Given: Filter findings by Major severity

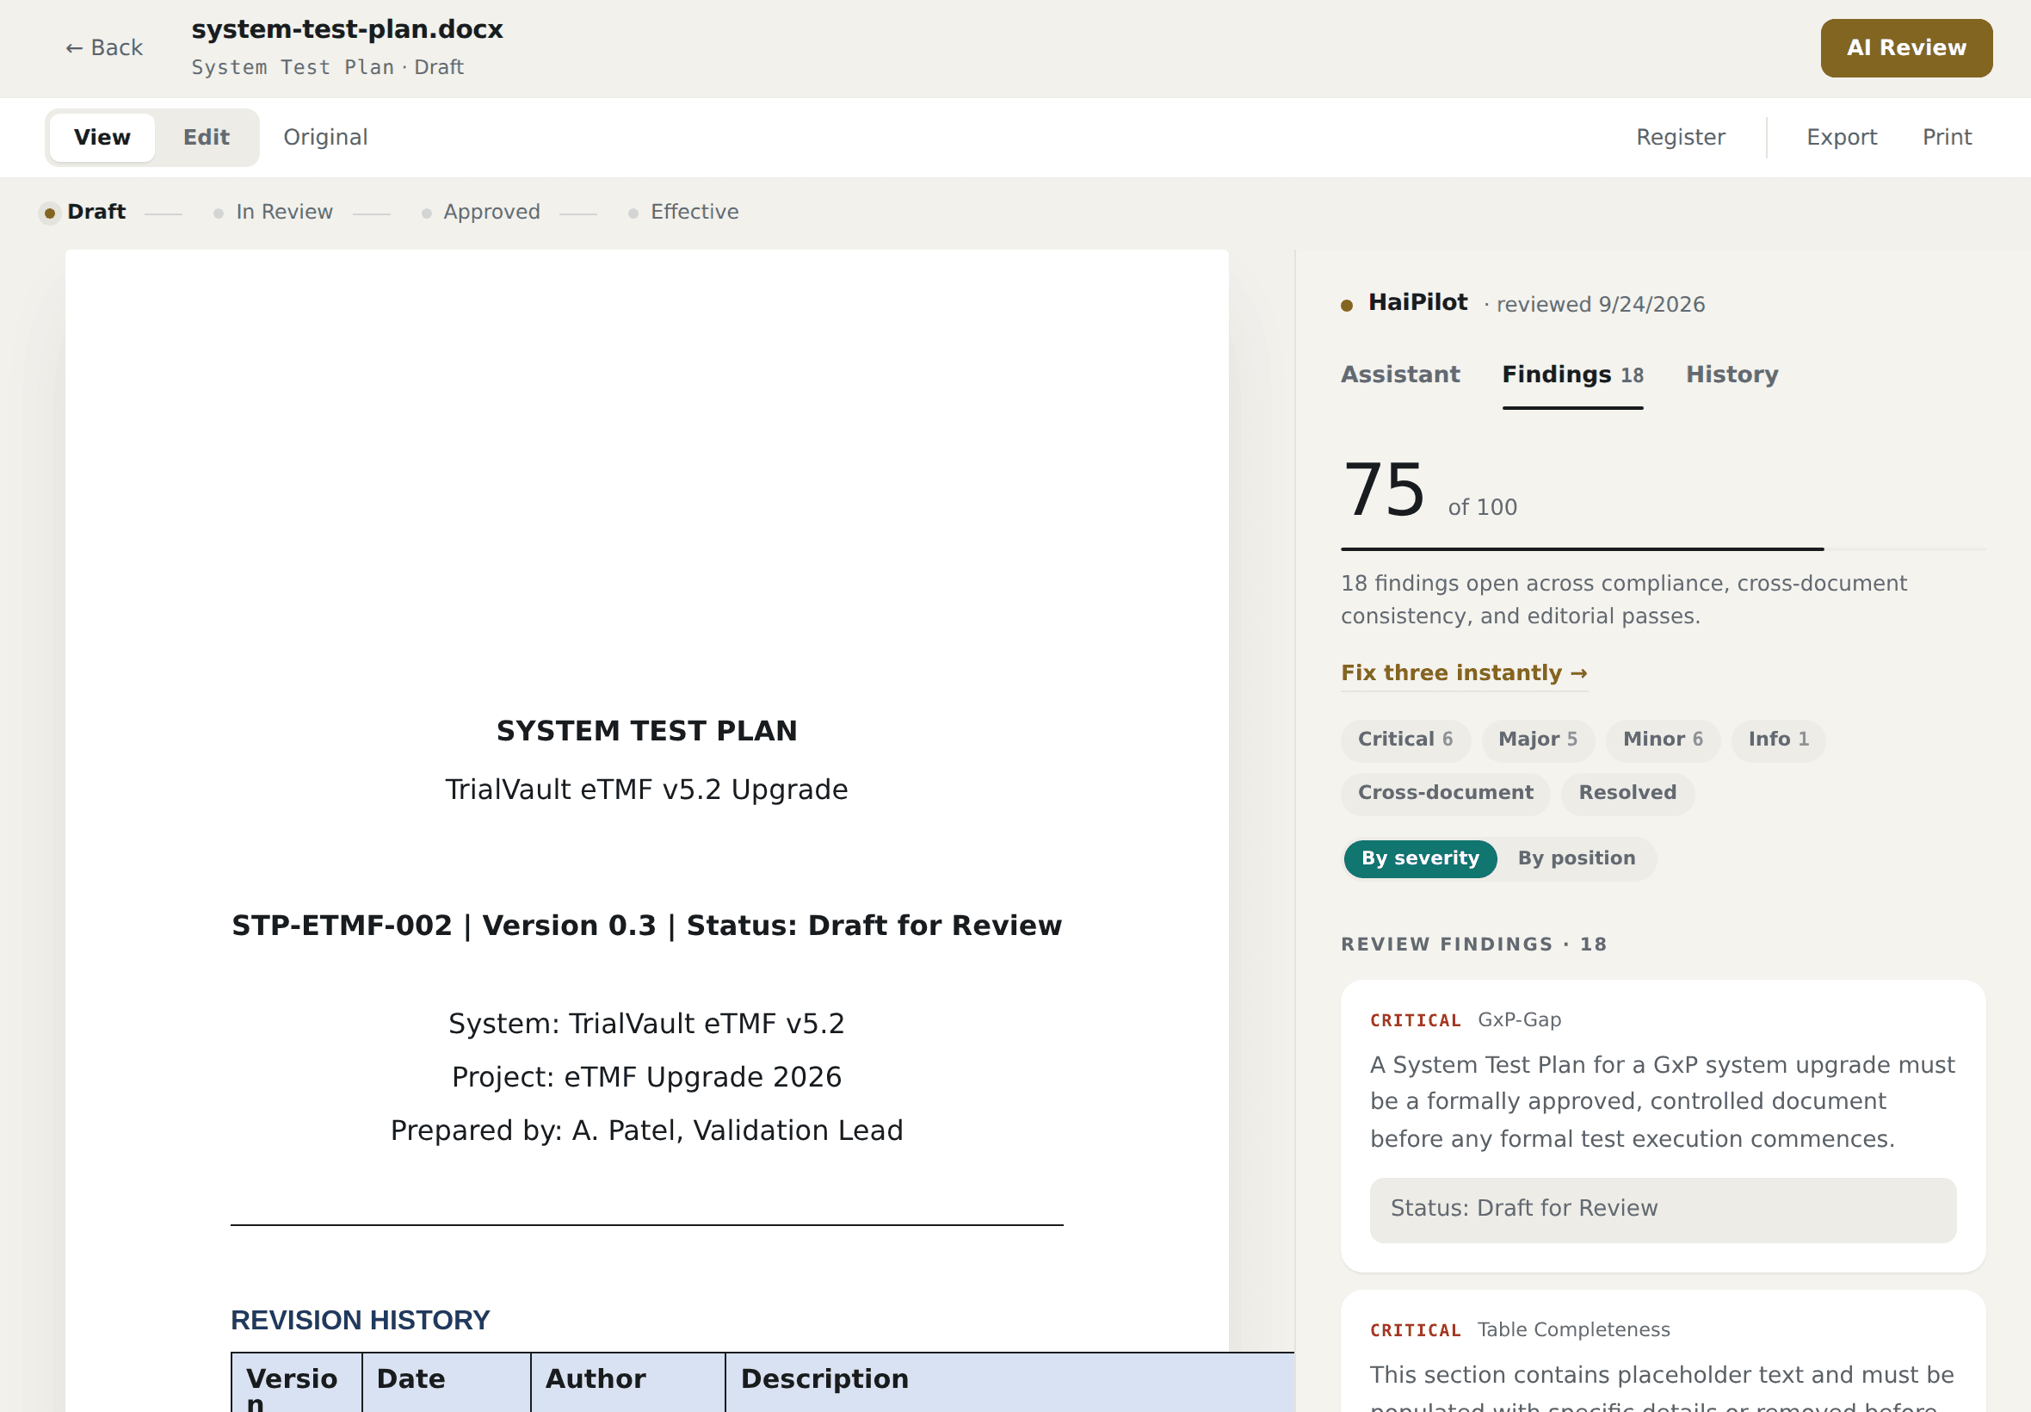Looking at the screenshot, I should (1538, 740).
